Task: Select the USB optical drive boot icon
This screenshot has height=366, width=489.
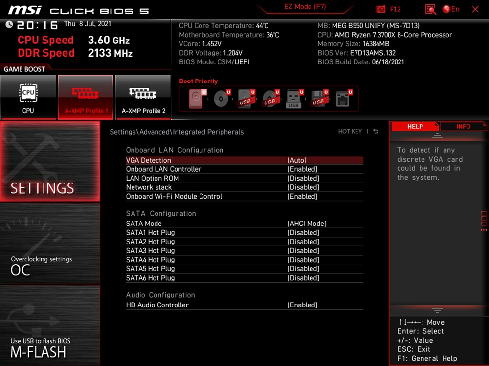Action: pyautogui.click(x=270, y=99)
